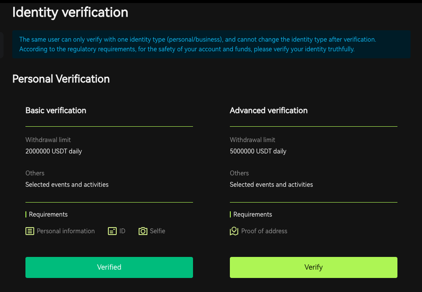Click the 2000000 USDT daily limit text
The height and width of the screenshot is (292, 422).
click(x=54, y=151)
